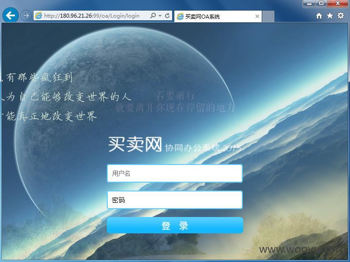
Task: Submit with the 登录 button
Action: click(x=175, y=225)
